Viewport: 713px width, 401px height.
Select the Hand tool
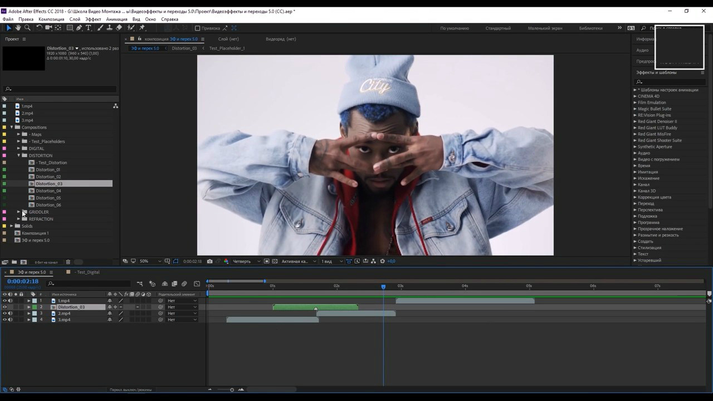pos(18,28)
